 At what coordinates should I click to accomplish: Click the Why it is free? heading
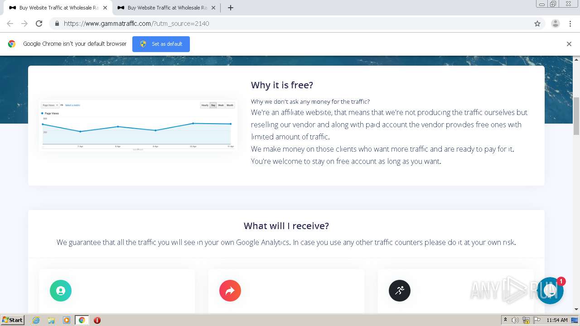(x=282, y=85)
